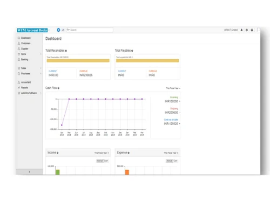Expand the Sales submenu arrow

click(x=40, y=68)
